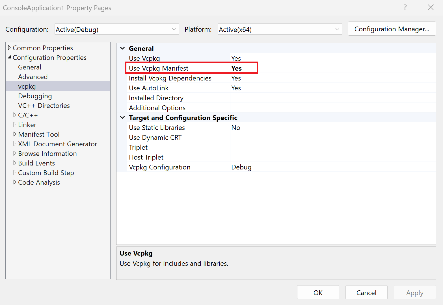Expand the Linker settings node
This screenshot has width=443, height=305.
15,125
